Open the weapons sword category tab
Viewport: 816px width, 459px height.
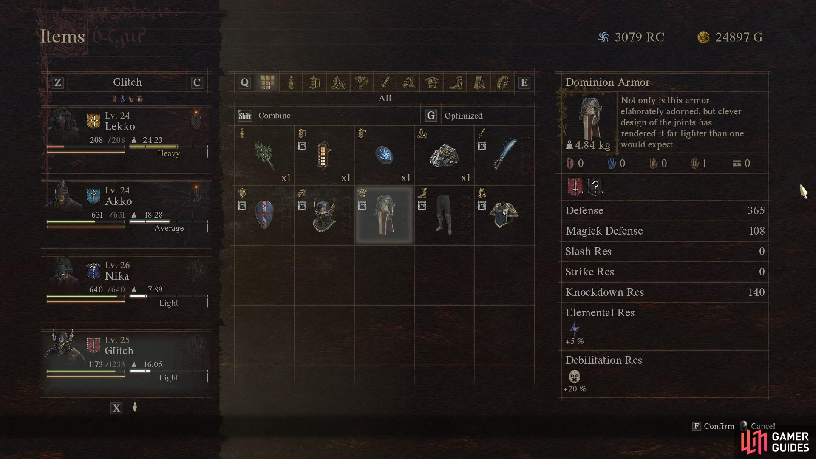pos(385,82)
